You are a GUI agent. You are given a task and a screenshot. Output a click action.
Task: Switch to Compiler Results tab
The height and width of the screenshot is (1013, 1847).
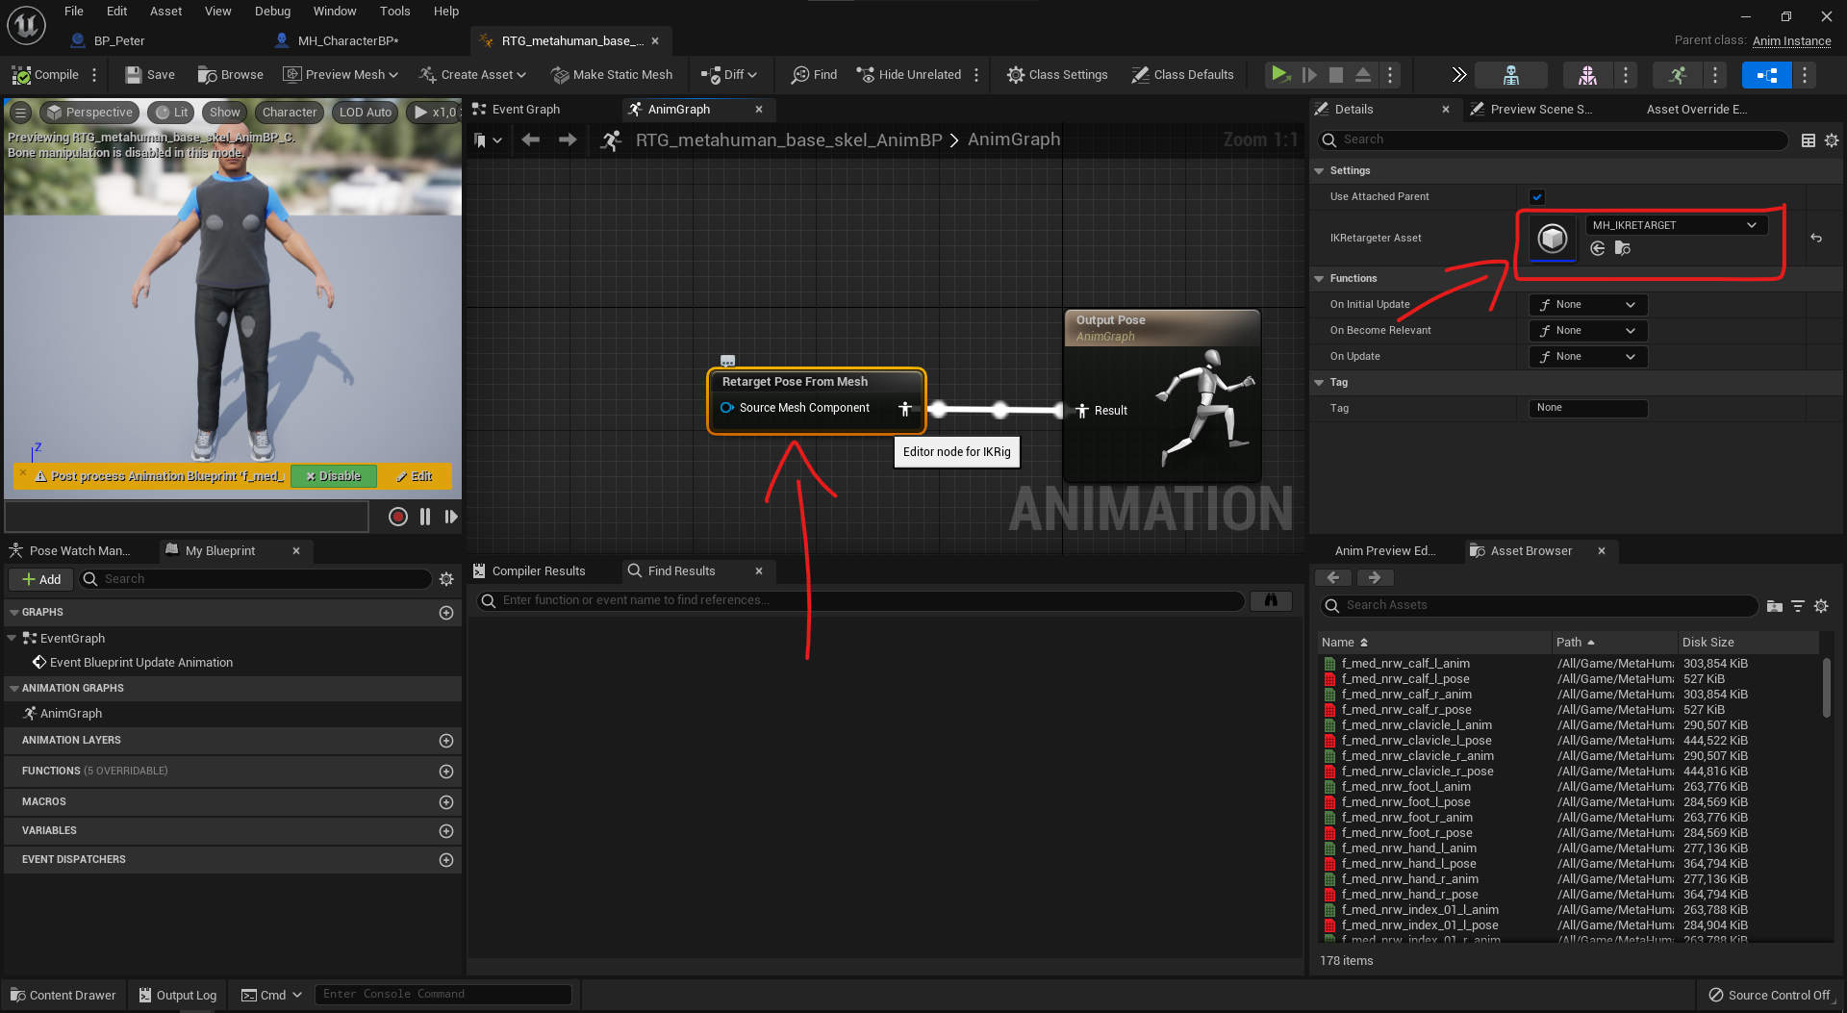[538, 571]
